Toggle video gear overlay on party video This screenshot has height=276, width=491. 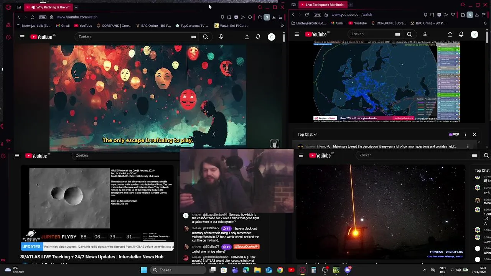click(274, 144)
